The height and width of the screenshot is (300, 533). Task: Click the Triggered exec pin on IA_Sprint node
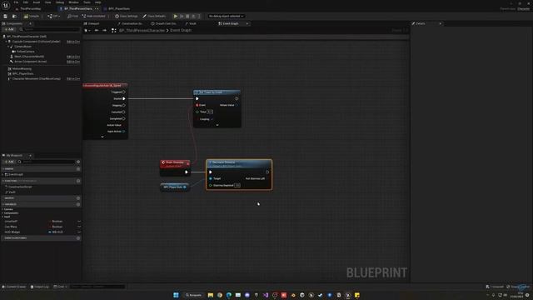(x=124, y=92)
